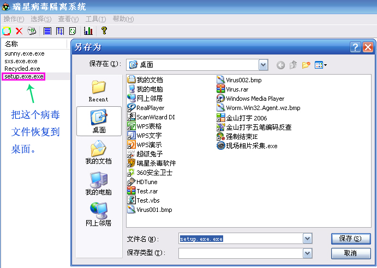
Task: Select sunny.exe.exe in quarantine list
Action: [25, 53]
